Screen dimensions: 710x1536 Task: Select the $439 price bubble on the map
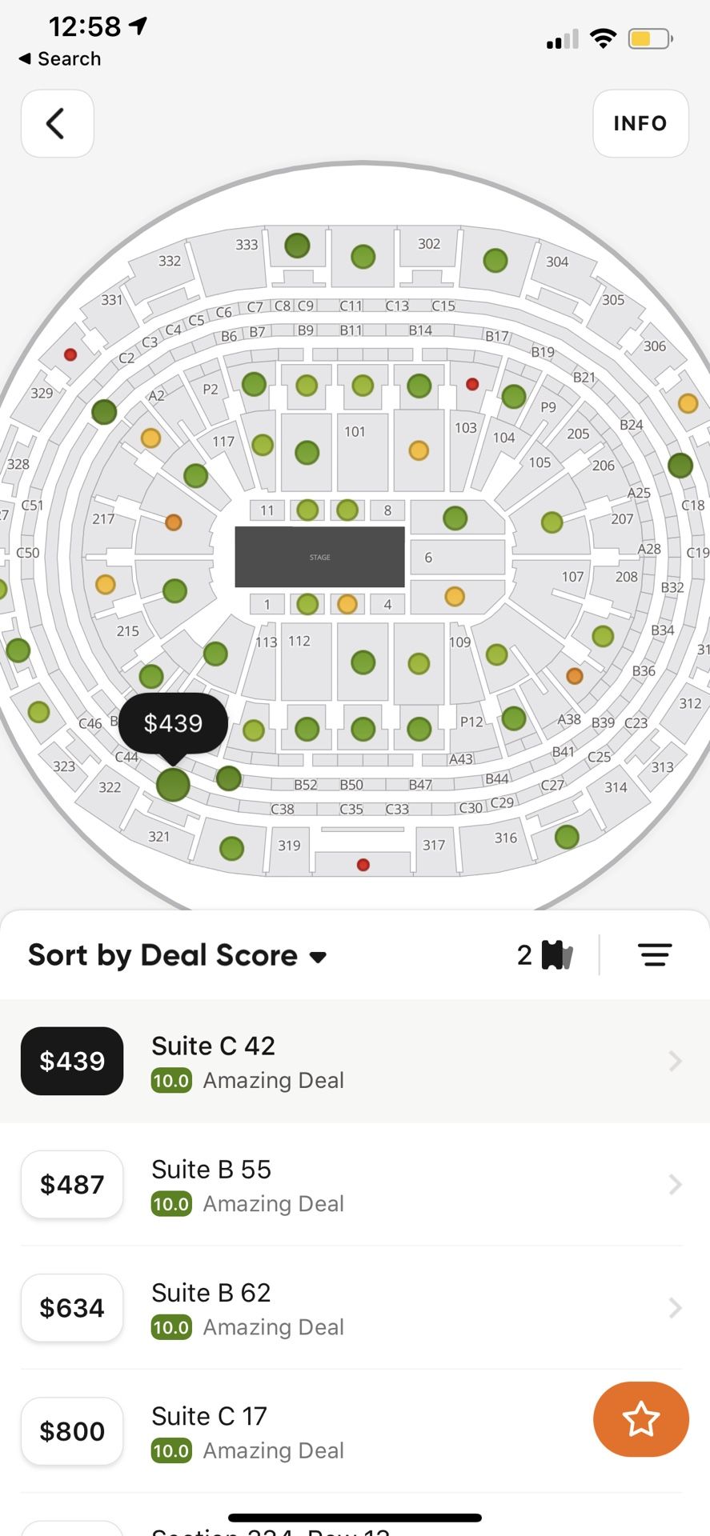173,723
